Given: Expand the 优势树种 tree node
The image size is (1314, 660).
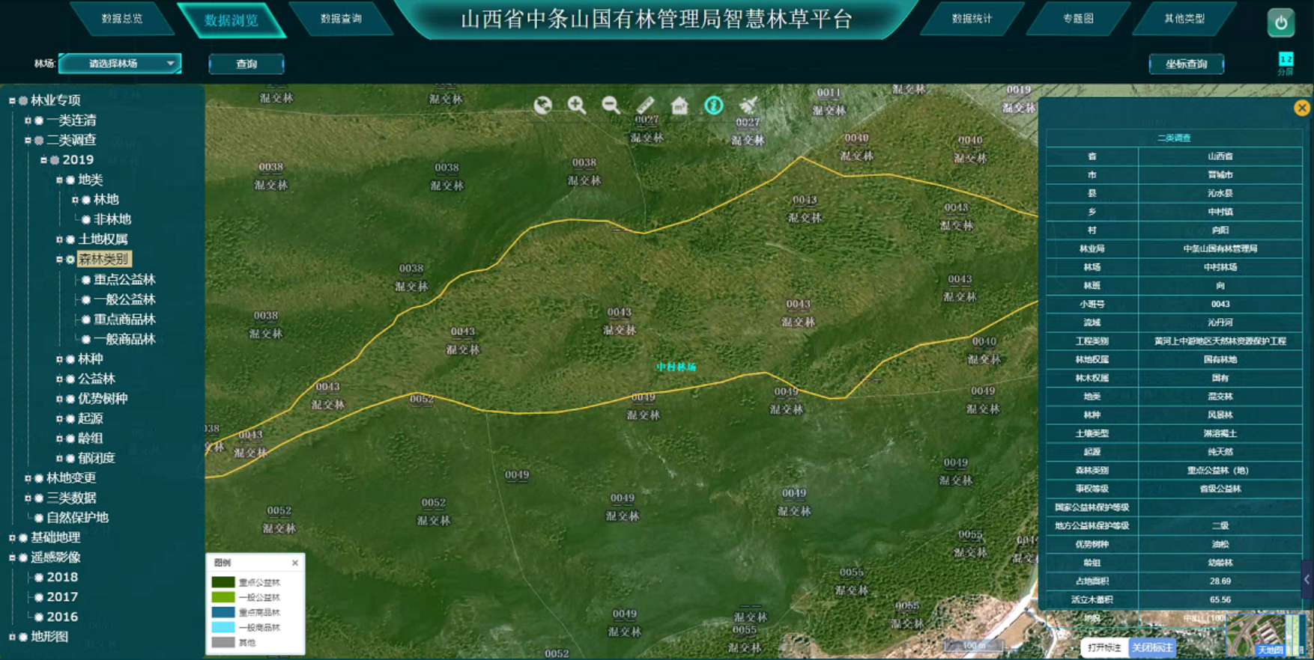Looking at the screenshot, I should [59, 399].
